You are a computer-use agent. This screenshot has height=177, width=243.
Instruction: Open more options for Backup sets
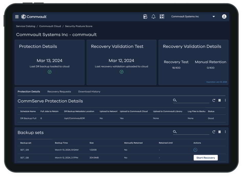pos(225,132)
